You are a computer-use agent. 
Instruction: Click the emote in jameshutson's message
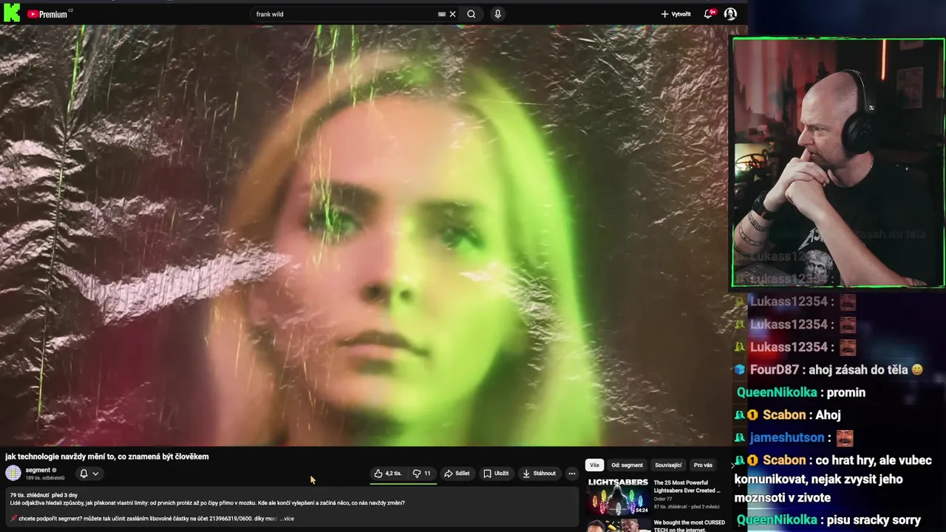[x=845, y=438]
